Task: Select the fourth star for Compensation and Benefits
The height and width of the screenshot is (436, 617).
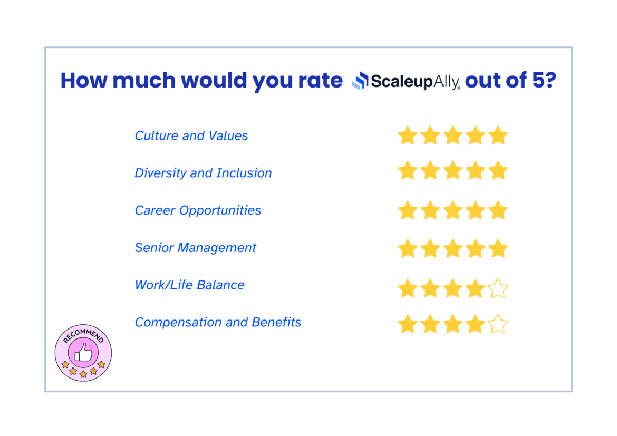Action: click(x=475, y=324)
